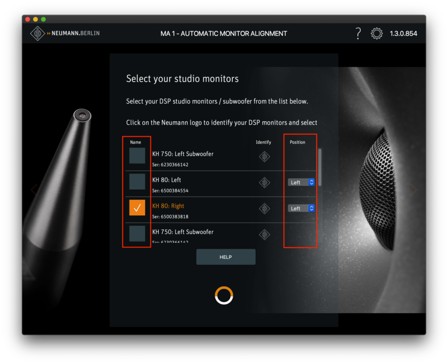Identify the partially visible bottom KH 750 subwoofer

pyautogui.click(x=264, y=234)
